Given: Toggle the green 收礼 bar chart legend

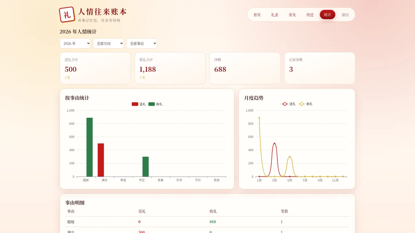Looking at the screenshot, I should pos(155,104).
